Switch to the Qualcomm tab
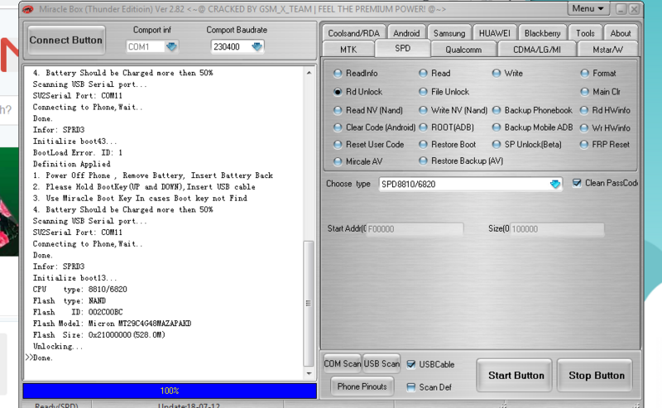The image size is (662, 408). (463, 50)
